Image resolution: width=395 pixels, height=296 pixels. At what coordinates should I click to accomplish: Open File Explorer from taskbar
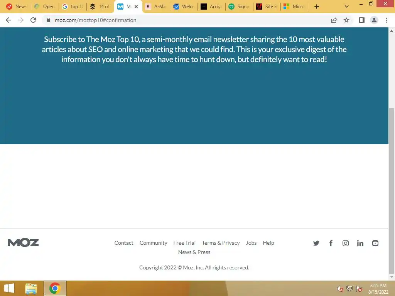pos(31,288)
